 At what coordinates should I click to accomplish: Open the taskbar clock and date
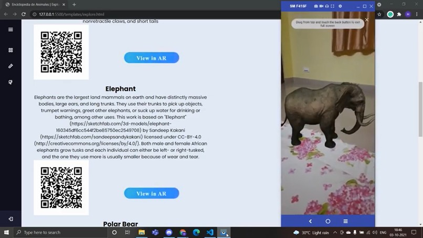point(398,232)
